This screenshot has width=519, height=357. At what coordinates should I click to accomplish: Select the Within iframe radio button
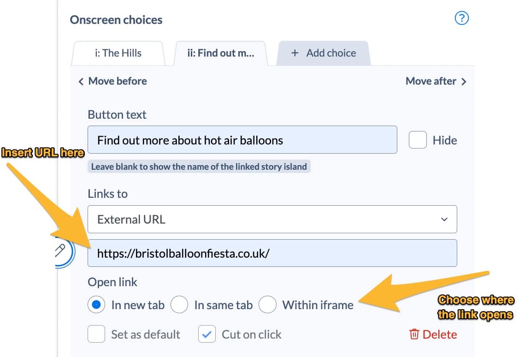tap(267, 305)
